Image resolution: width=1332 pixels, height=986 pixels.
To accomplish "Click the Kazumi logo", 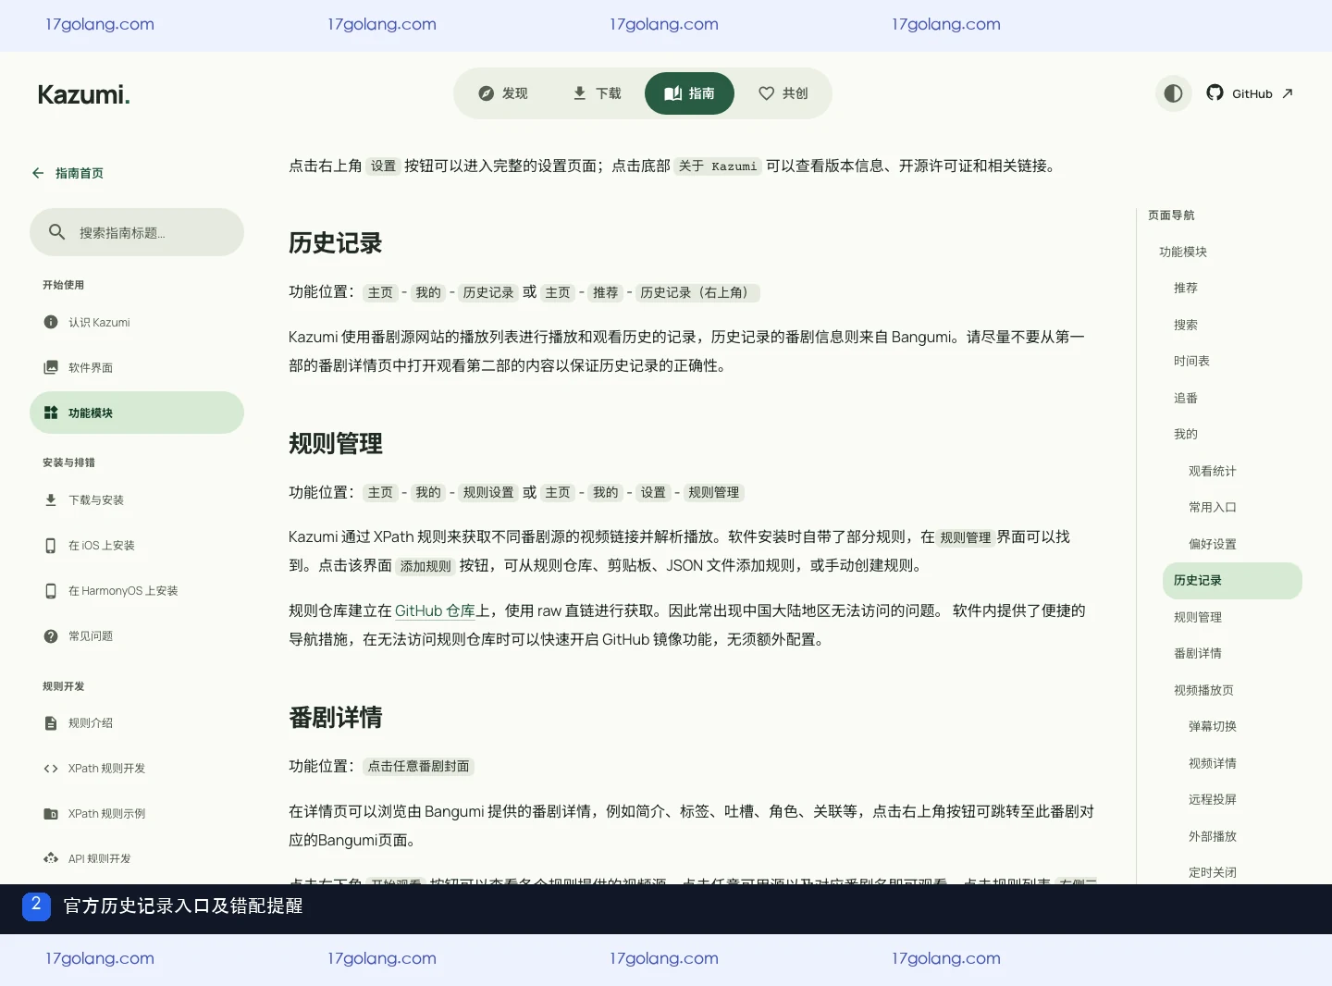I will [x=83, y=94].
